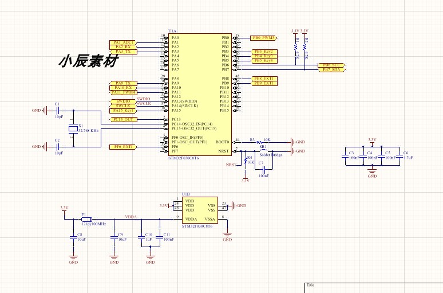Click the STM32F030C8T6 label under U1A
The width and height of the screenshot is (443, 293).
pos(183,158)
